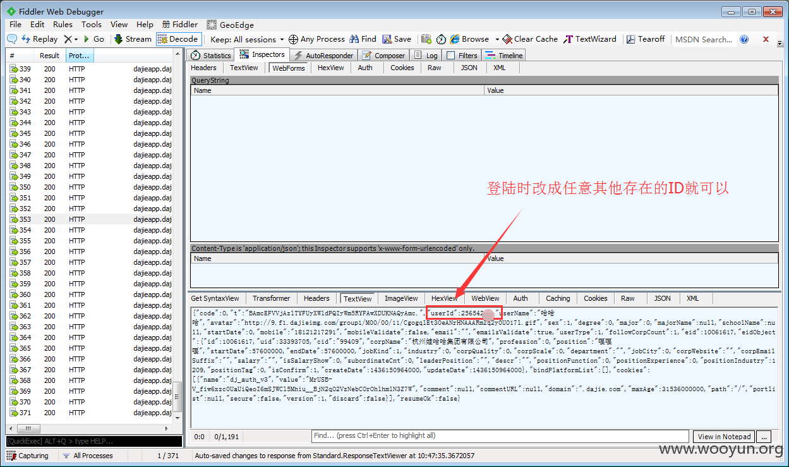Click the Find text input field

tap(500, 436)
